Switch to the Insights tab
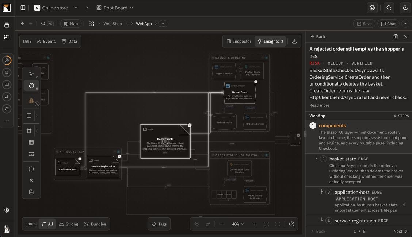 tap(270, 42)
